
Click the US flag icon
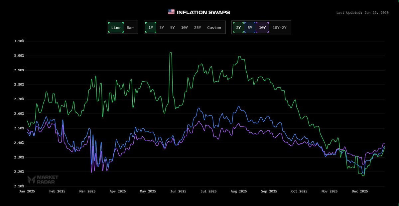pos(171,12)
